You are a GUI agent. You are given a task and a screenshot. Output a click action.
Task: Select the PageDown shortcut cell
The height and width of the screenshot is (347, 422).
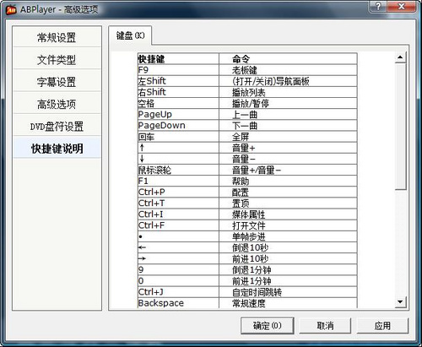(178, 126)
